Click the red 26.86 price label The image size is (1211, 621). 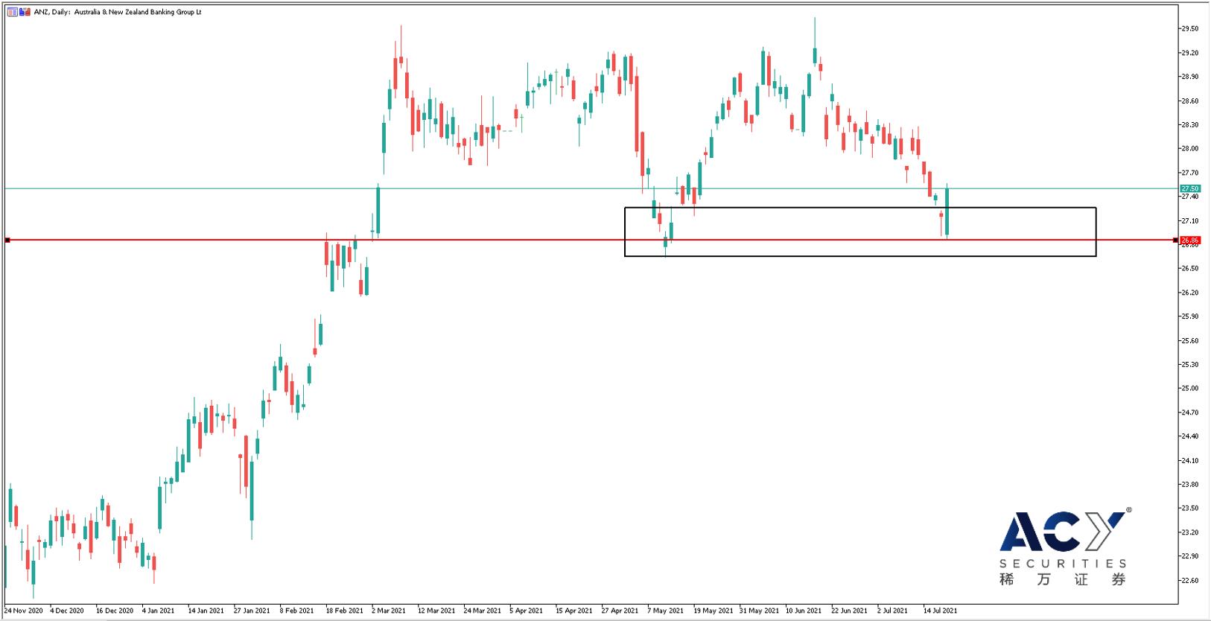[1190, 241]
